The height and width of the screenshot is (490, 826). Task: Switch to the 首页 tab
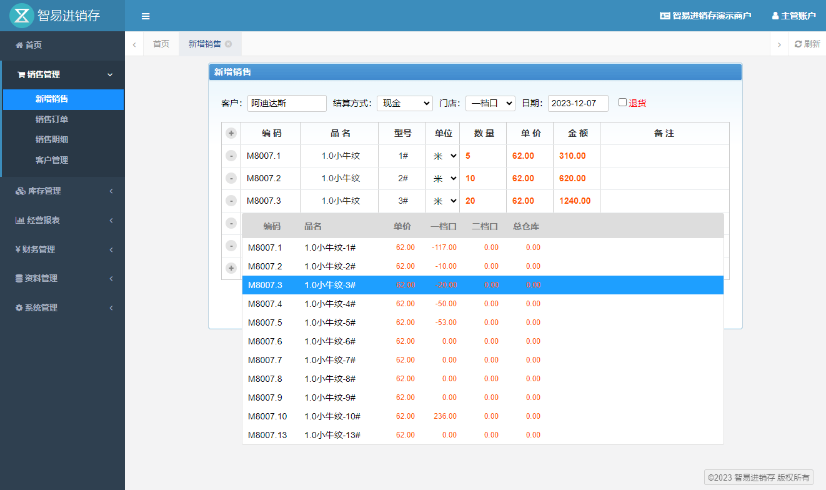[x=161, y=44]
